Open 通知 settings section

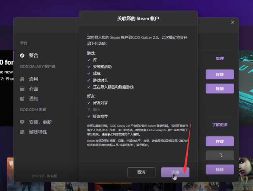(33, 98)
